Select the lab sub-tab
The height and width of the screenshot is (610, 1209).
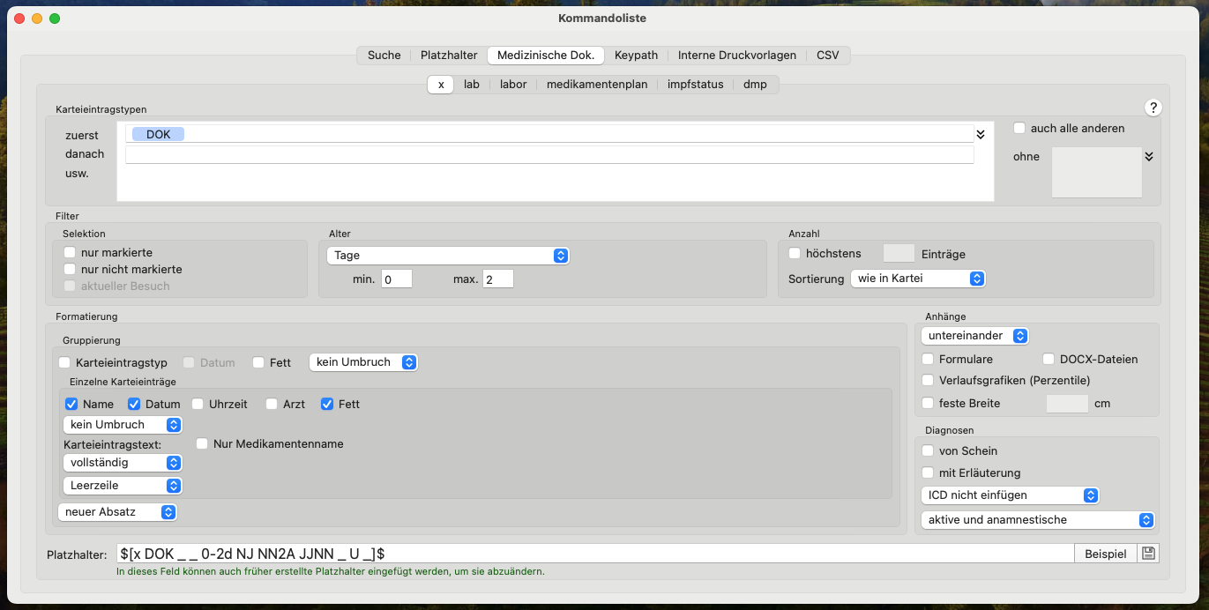[472, 85]
